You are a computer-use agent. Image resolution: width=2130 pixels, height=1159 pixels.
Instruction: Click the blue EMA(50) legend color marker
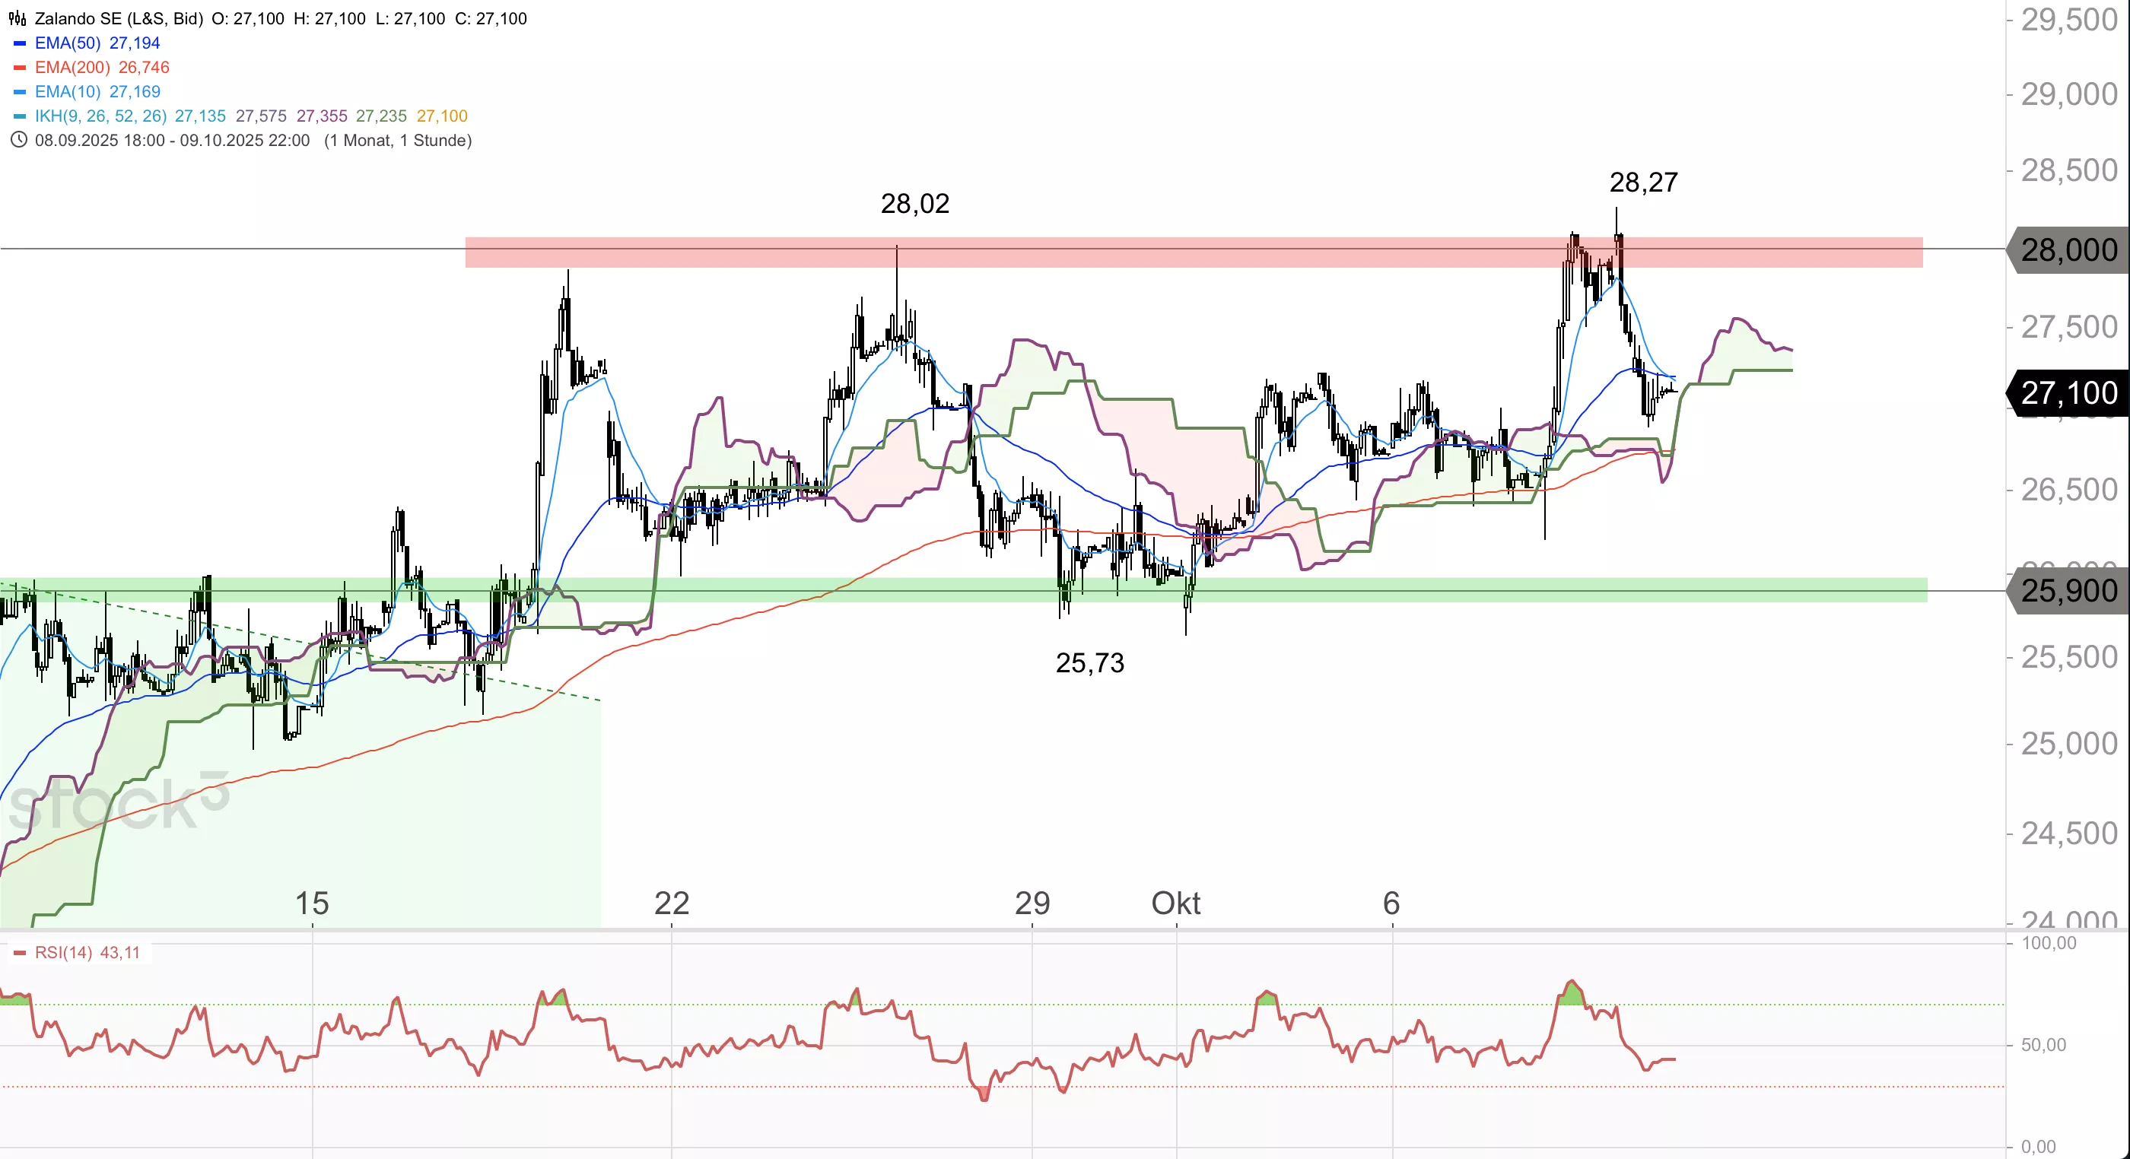(20, 43)
